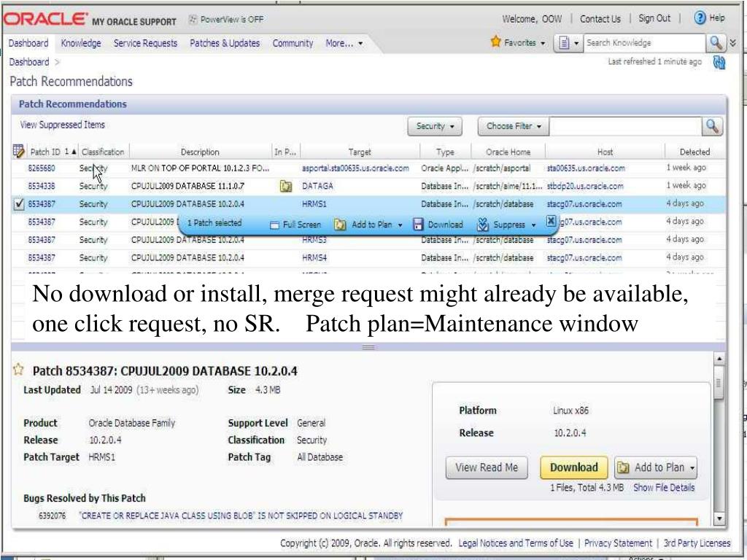Click the Suppress icon in popup toolbar
Image resolution: width=747 pixels, height=560 pixels.
coord(483,225)
